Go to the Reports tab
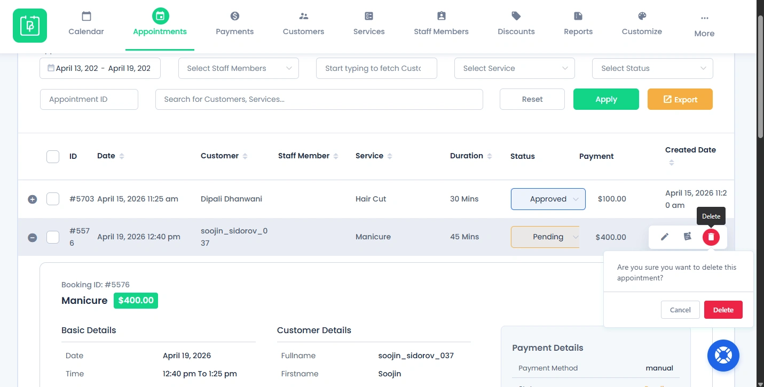 [578, 26]
